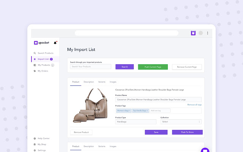The height and width of the screenshot is (152, 243).
Task: Click the My Products list icon
Action: pos(35,65)
